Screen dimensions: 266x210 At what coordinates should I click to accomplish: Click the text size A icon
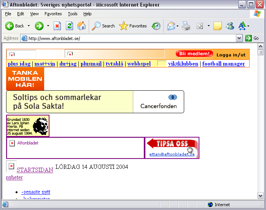coord(242,26)
